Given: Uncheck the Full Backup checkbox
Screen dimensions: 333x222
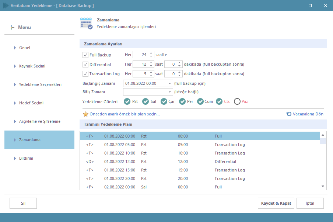Looking at the screenshot, I should click(85, 55).
